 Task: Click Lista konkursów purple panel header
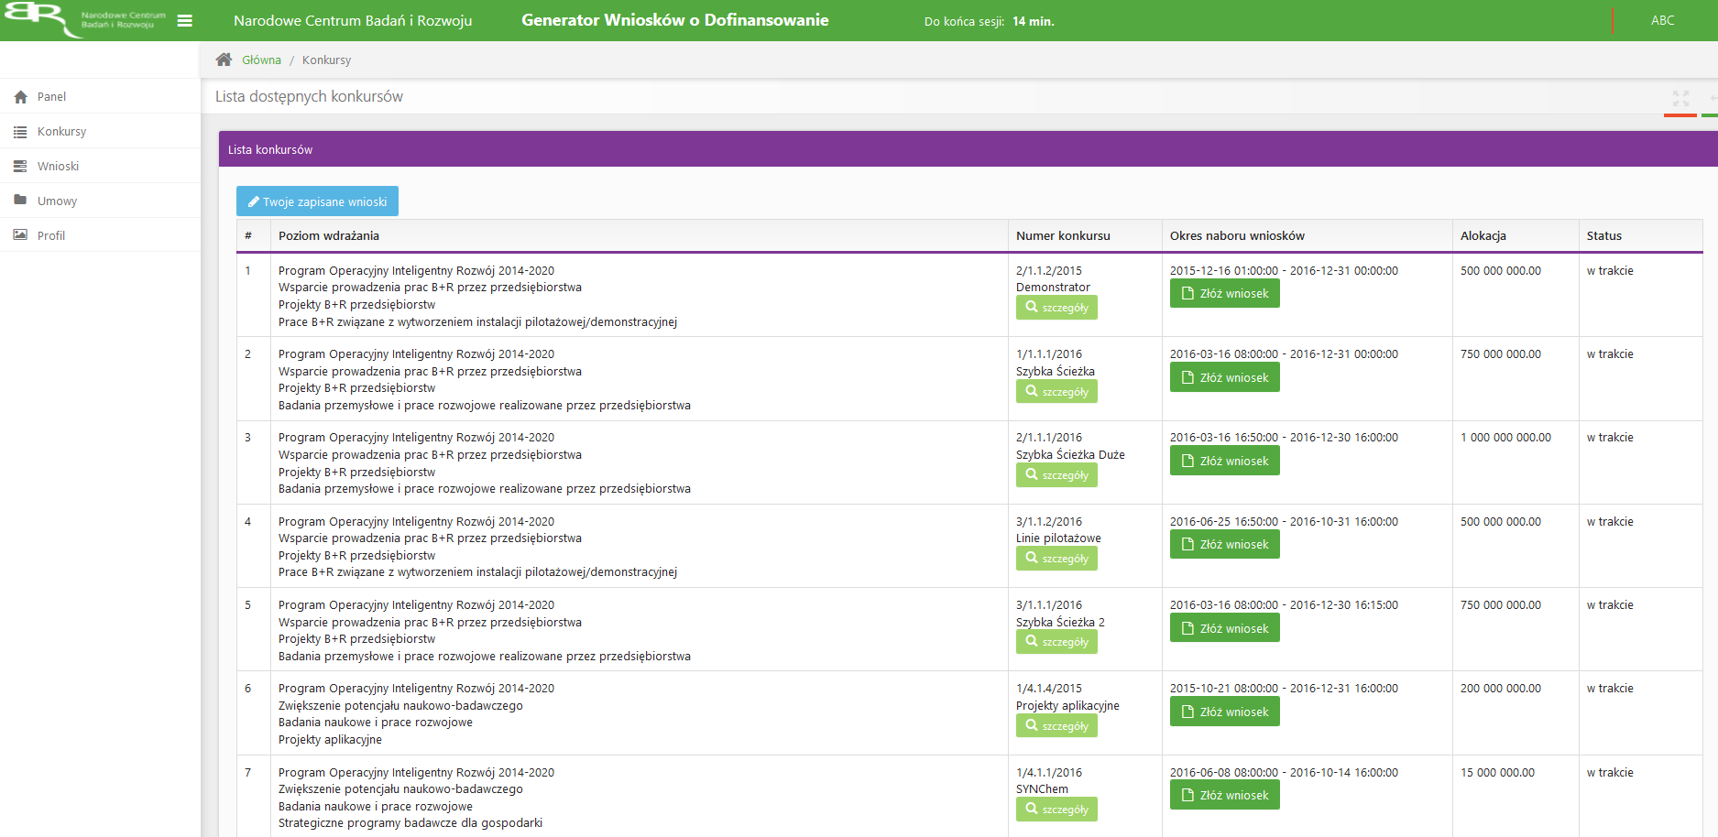(x=968, y=149)
